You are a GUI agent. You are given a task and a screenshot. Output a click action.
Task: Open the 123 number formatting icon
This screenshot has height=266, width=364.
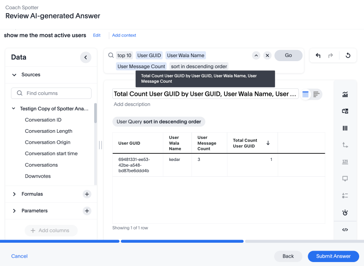[x=345, y=162]
